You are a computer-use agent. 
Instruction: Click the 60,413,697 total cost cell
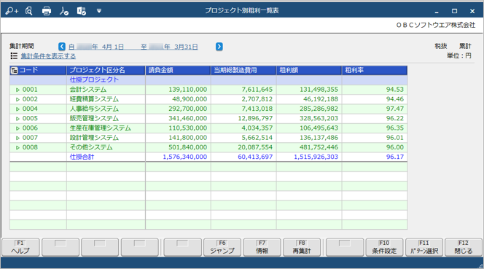pyautogui.click(x=243, y=157)
